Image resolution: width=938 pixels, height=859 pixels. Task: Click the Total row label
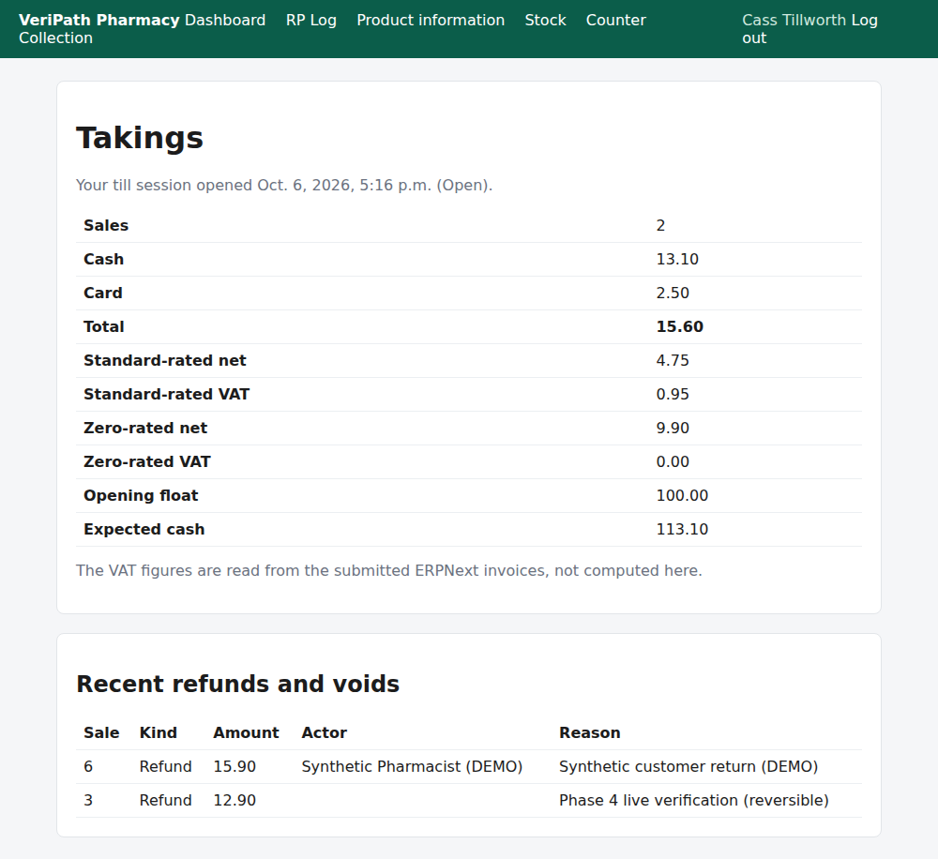coord(103,326)
